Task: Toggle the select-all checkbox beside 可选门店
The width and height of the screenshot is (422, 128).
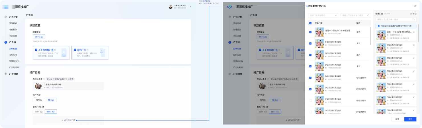Action: (310, 23)
